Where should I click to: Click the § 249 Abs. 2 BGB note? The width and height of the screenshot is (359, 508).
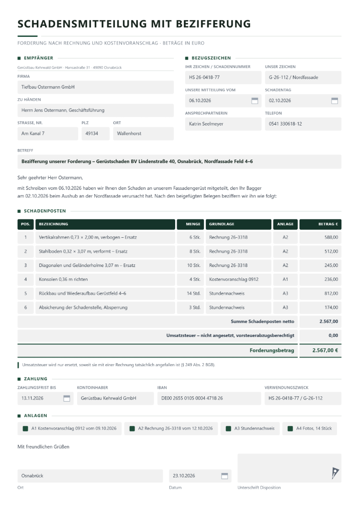click(x=119, y=365)
